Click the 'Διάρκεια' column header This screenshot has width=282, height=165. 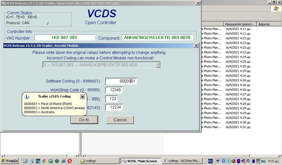(x=269, y=24)
